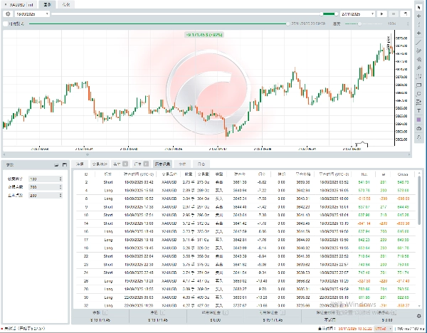
Task: Open the gear settings icon at top left
Action: [x=7, y=14]
